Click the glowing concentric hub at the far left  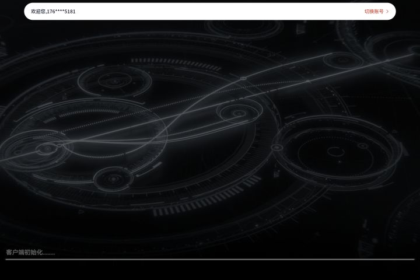[x=47, y=148]
